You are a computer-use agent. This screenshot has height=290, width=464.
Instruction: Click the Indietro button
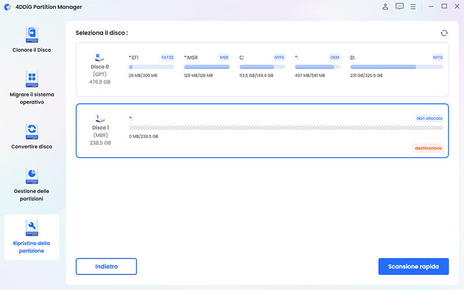click(x=106, y=266)
